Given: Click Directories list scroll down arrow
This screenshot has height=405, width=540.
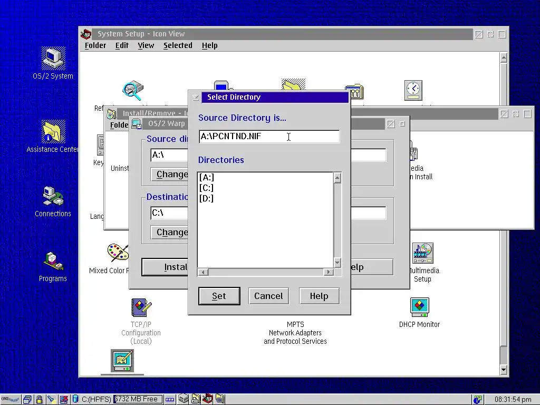Looking at the screenshot, I should click(337, 263).
